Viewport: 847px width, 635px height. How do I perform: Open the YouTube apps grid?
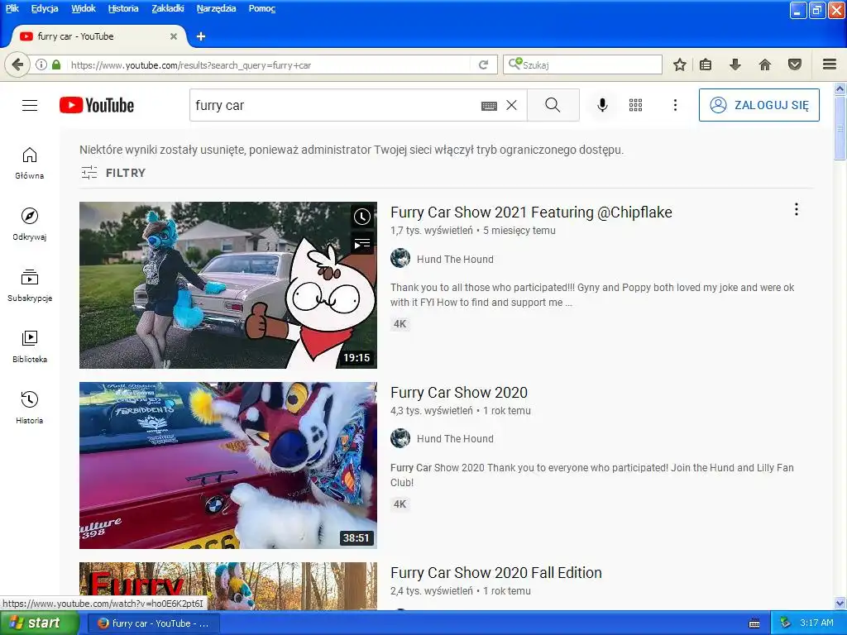click(x=636, y=105)
